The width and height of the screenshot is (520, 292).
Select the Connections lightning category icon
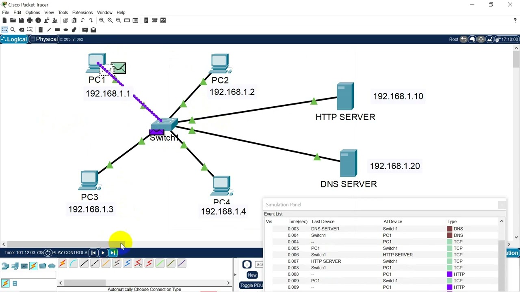33,266
